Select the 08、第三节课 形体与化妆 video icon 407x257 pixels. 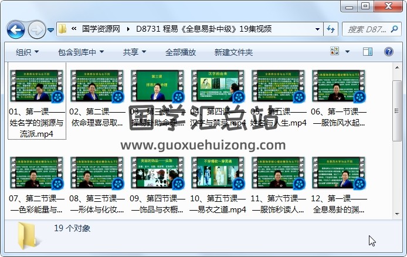pos(97,173)
